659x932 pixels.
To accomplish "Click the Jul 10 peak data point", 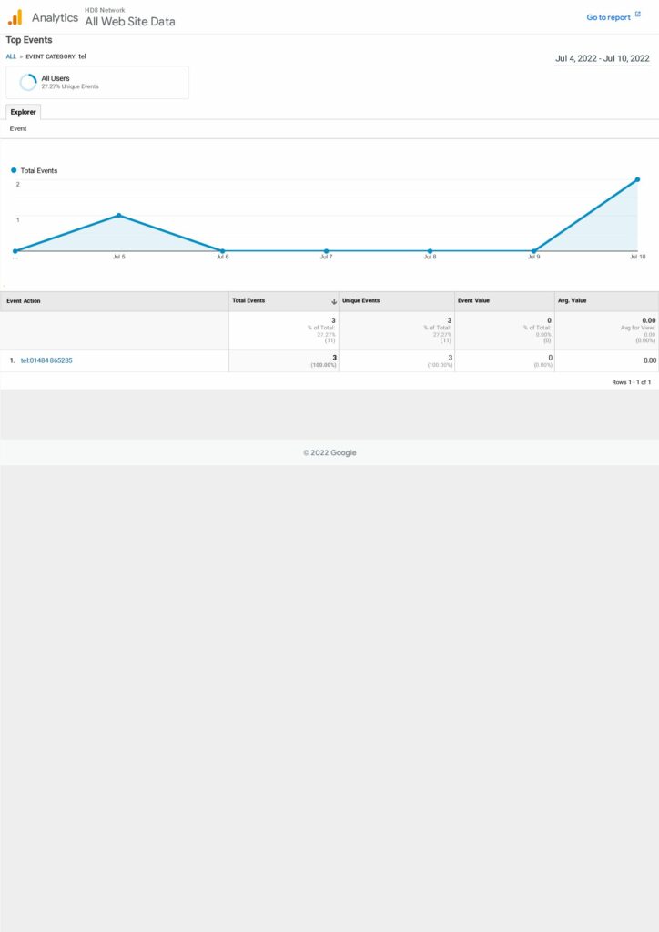I will [x=637, y=179].
